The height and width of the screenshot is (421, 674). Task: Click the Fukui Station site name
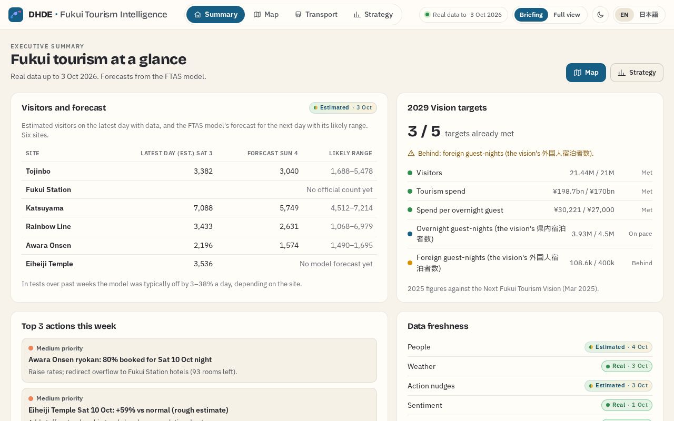pyautogui.click(x=48, y=189)
